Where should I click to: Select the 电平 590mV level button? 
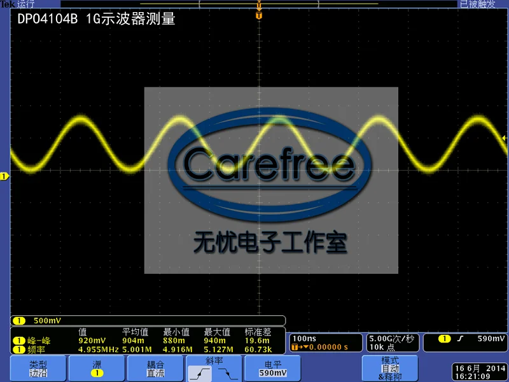(x=273, y=369)
